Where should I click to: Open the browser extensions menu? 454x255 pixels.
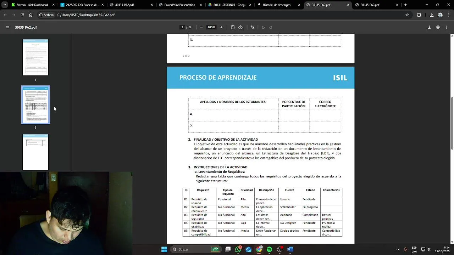[419, 15]
